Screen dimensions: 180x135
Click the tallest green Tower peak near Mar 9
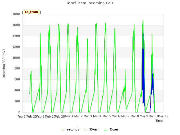coord(143,21)
